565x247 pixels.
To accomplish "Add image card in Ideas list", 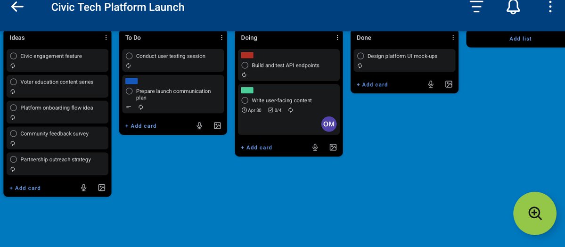I will click(x=102, y=188).
